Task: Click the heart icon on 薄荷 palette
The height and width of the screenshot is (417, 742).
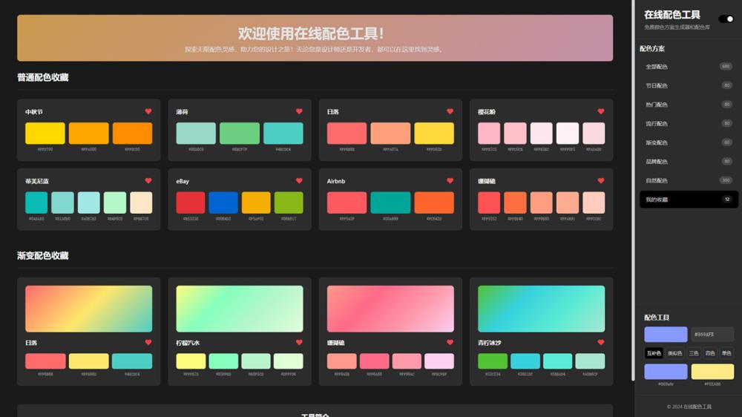Action: tap(299, 111)
